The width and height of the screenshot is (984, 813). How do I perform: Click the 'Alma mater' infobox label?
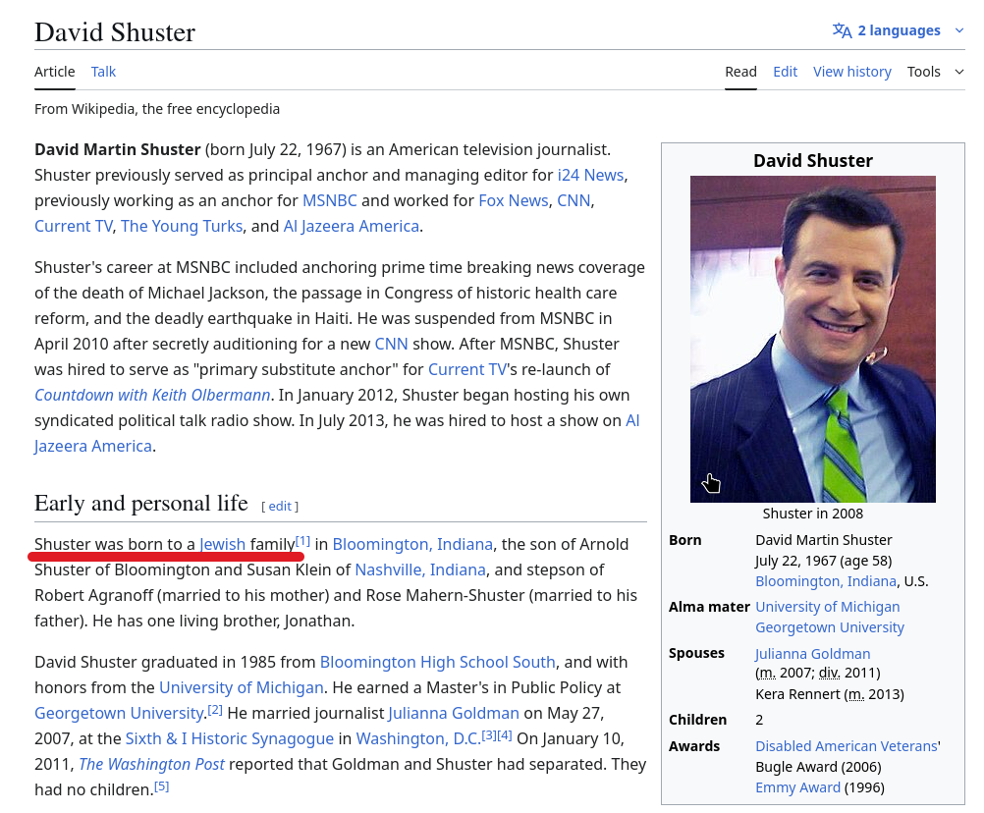[x=709, y=607]
